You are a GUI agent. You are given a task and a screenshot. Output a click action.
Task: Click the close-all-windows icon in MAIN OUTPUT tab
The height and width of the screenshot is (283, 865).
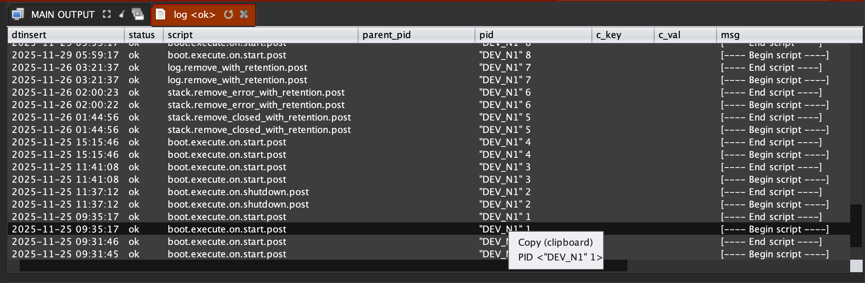[x=138, y=14]
